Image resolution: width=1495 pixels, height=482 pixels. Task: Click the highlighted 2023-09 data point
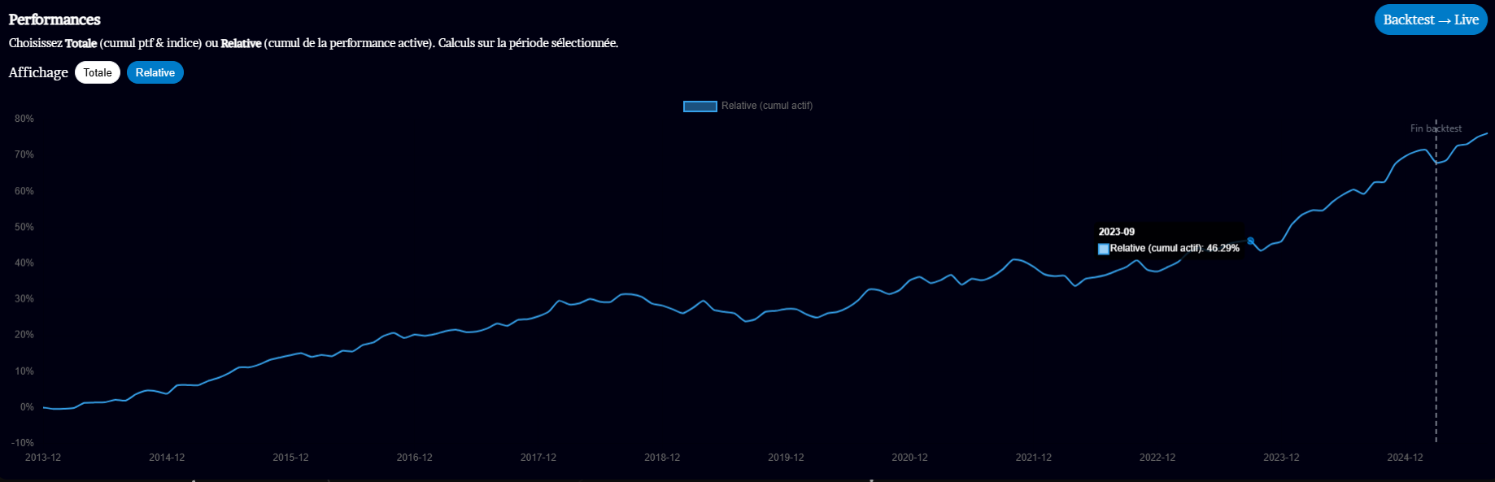[x=1250, y=241]
